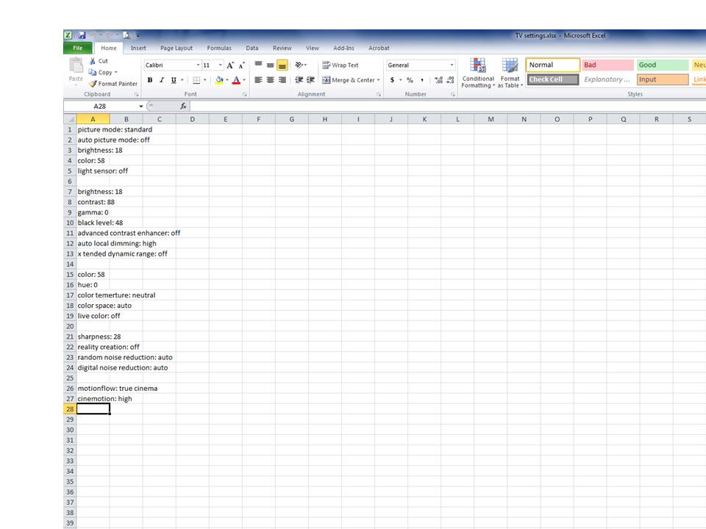The height and width of the screenshot is (529, 706).
Task: Click the Save icon in quick access toolbar
Action: coord(82,35)
